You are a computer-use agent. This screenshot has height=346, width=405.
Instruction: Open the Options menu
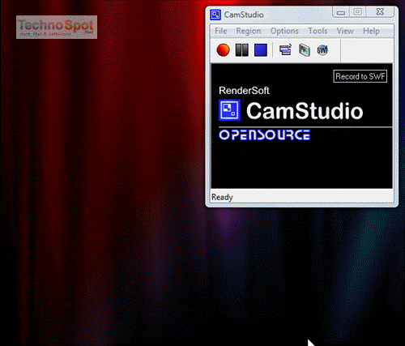click(x=284, y=31)
